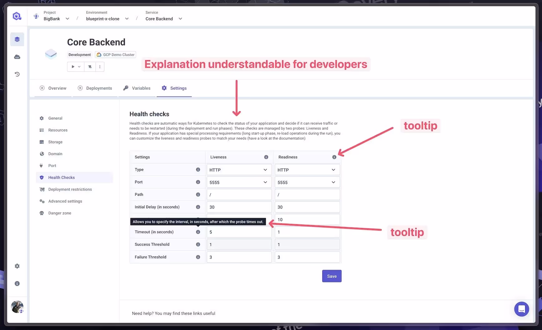Expand deploy actions chevron next to play
542x330 pixels.
point(79,67)
